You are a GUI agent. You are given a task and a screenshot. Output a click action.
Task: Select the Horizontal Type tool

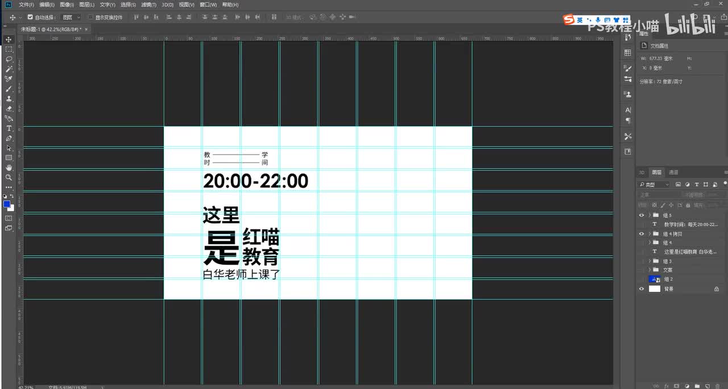(9, 129)
